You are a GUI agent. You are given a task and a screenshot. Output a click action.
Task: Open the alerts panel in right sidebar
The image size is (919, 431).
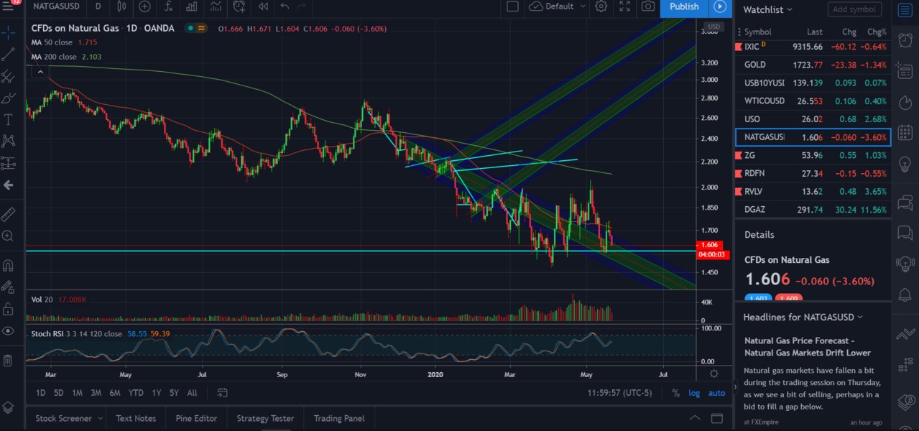(905, 40)
